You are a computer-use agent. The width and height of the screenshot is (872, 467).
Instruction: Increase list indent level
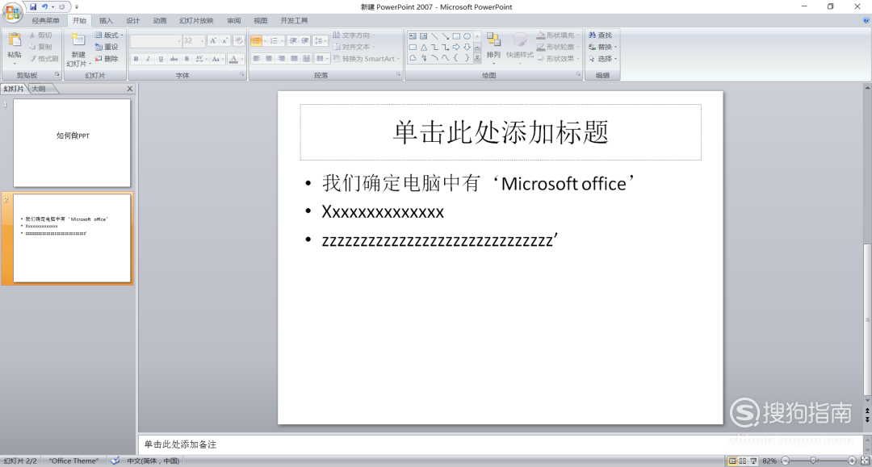[305, 40]
